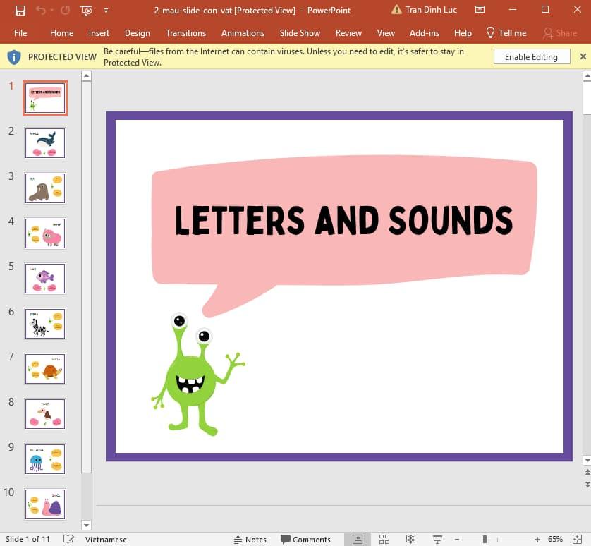Toggle the Comments pane in status bar
This screenshot has width=591, height=546.
(x=305, y=540)
